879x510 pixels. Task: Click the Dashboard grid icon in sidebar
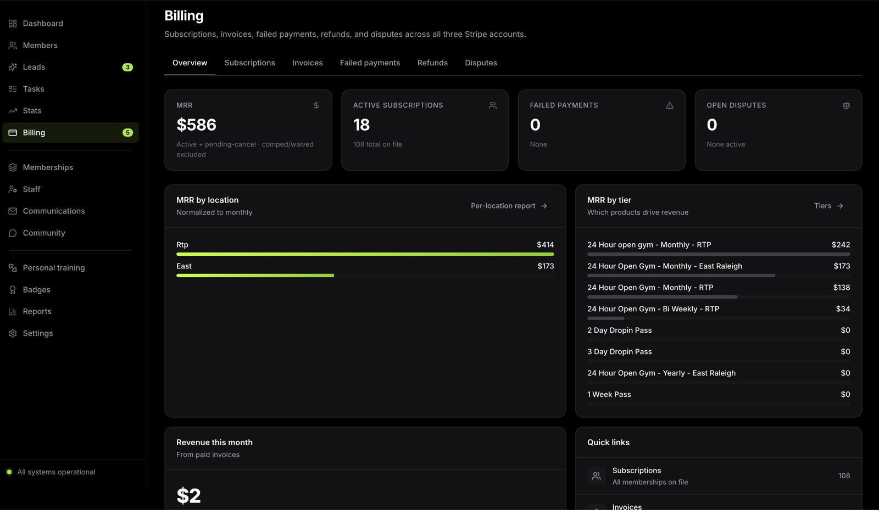pos(13,24)
